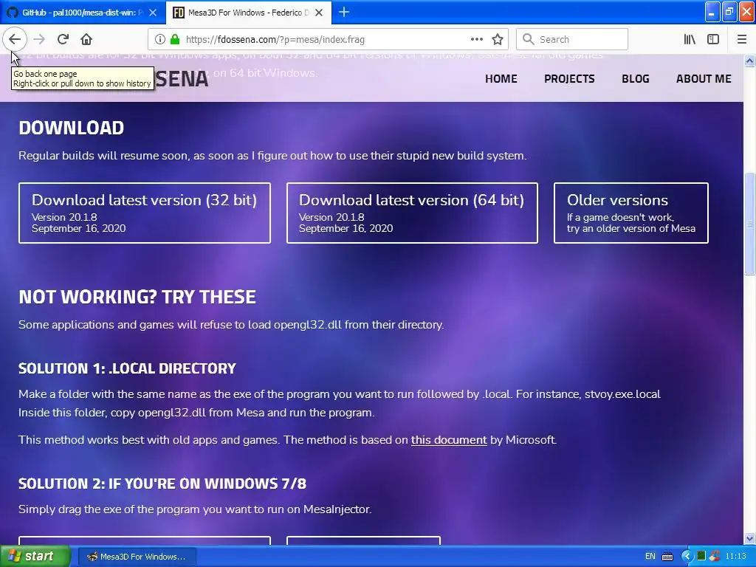Click the 11:13 taskbar clock

[735, 557]
